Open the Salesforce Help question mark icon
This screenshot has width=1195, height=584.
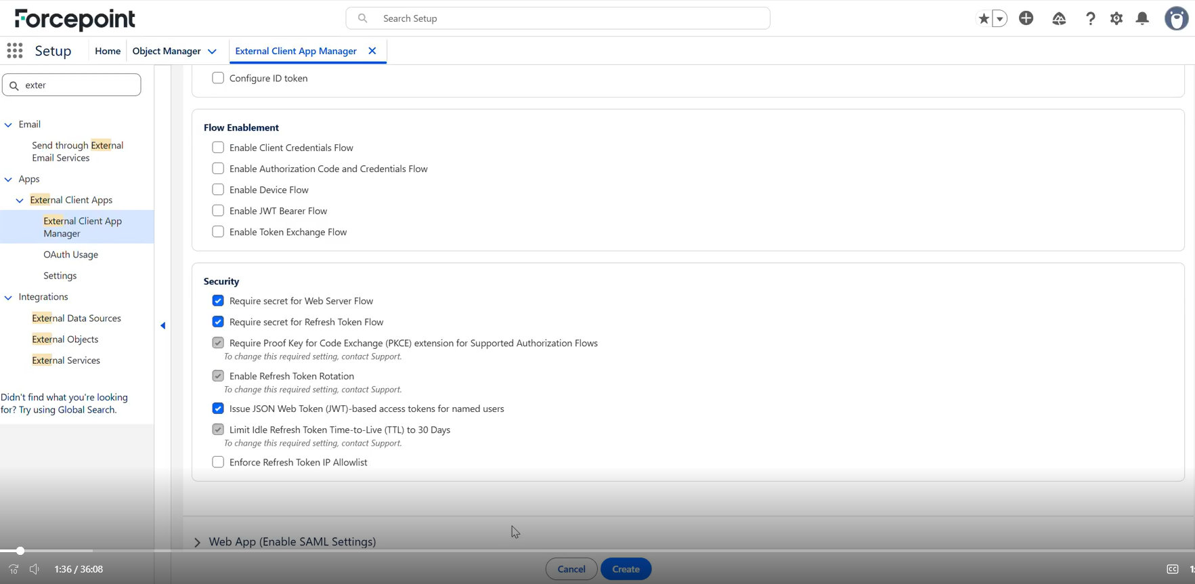pos(1090,18)
